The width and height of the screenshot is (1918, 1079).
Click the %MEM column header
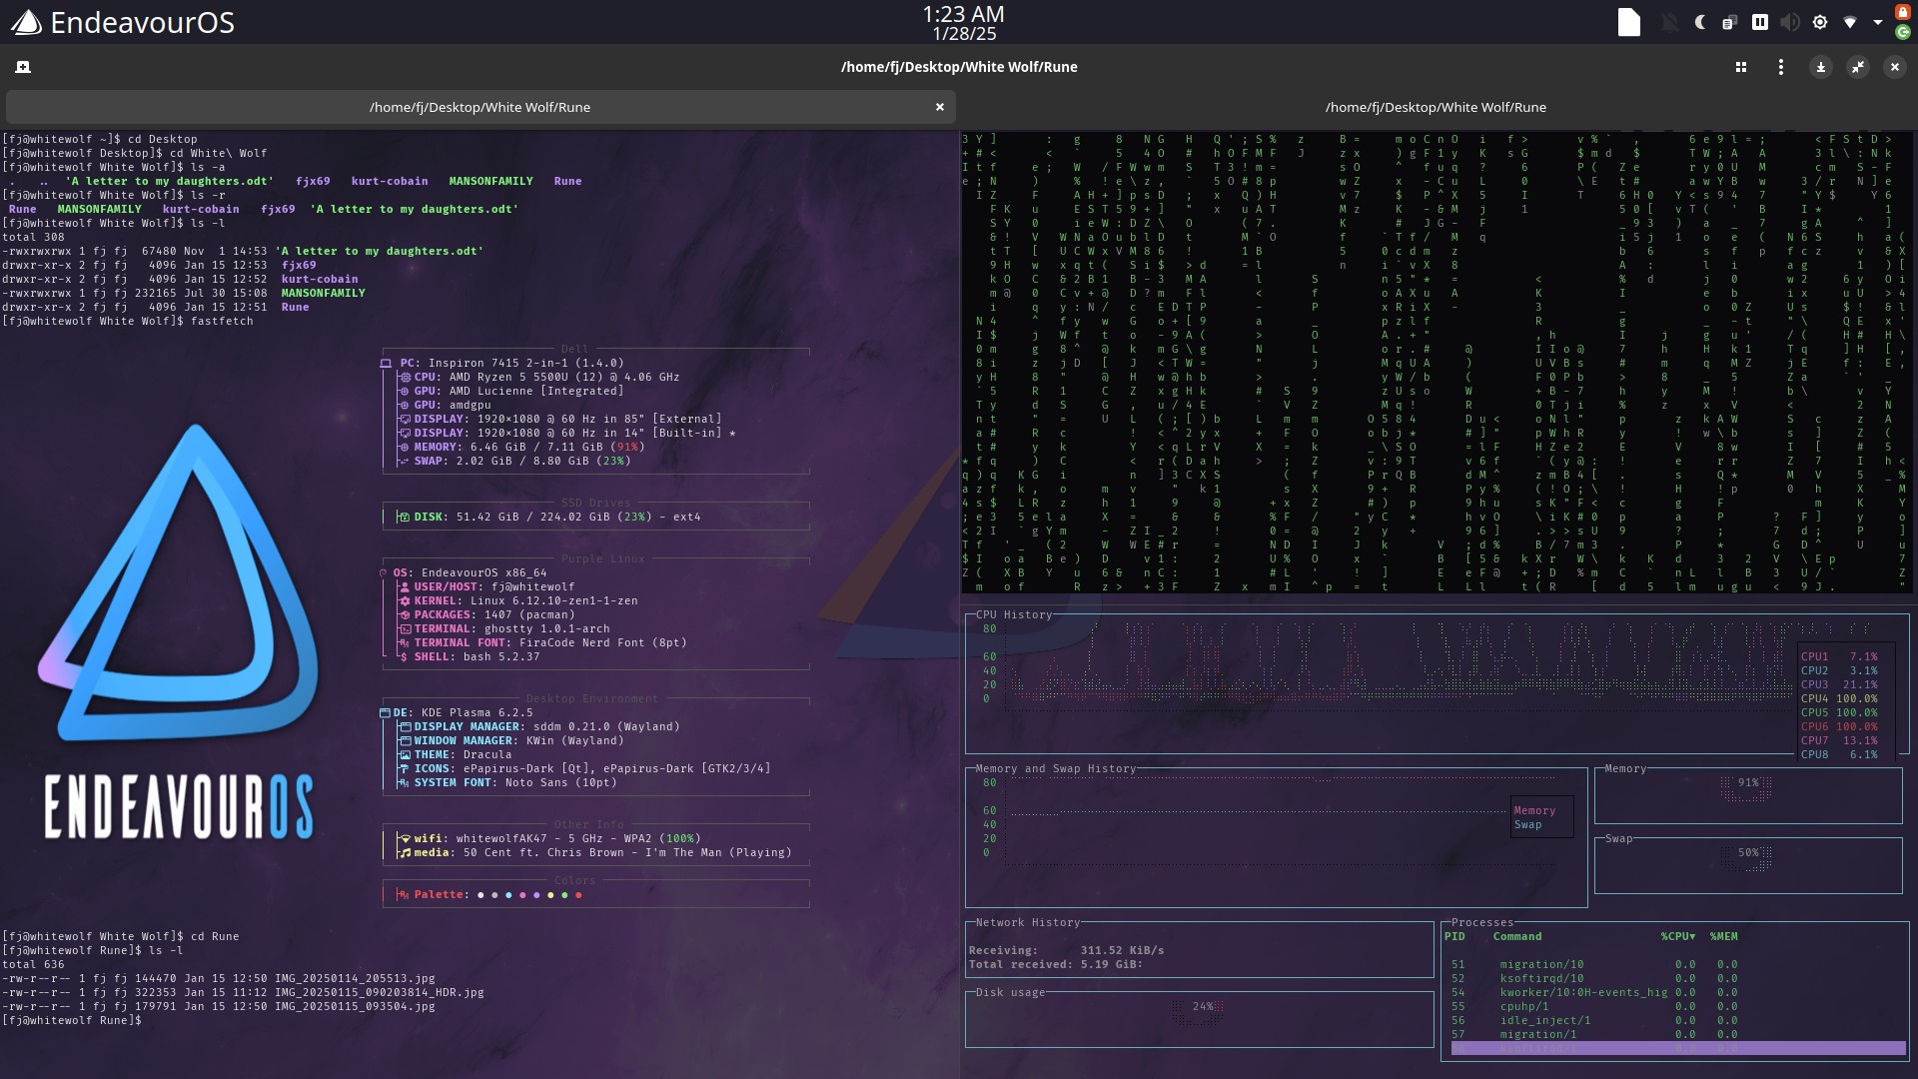[1723, 936]
